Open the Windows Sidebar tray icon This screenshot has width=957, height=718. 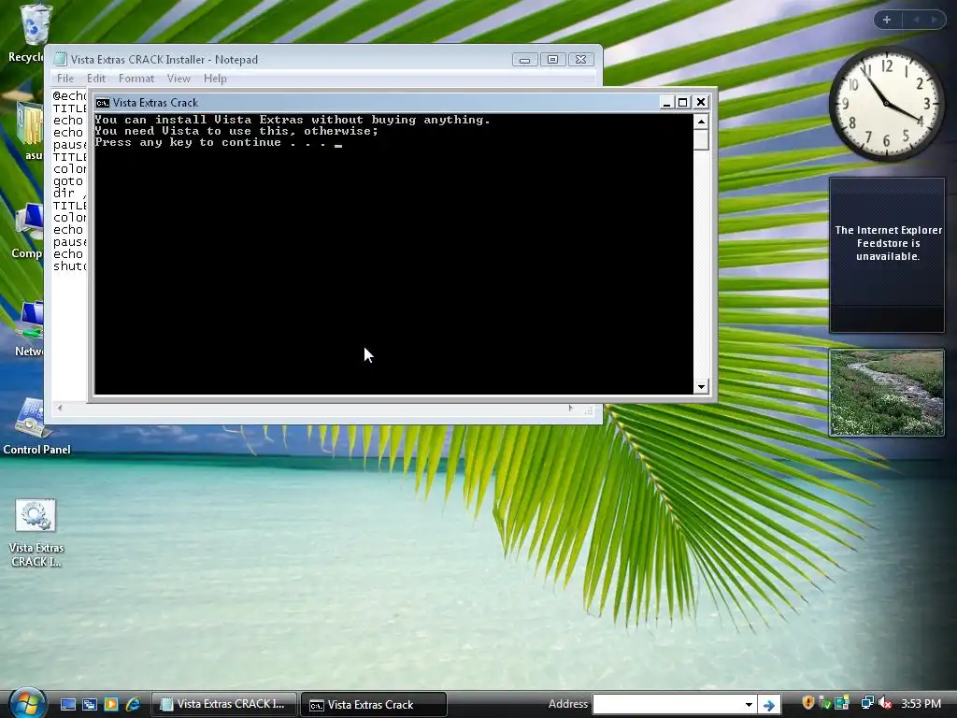[x=842, y=703]
